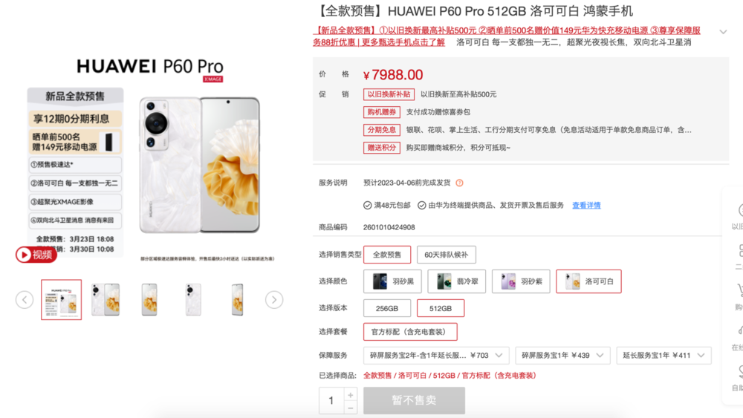Open the 碎屏服务宝1年 ¥439 dropdown

(563, 356)
